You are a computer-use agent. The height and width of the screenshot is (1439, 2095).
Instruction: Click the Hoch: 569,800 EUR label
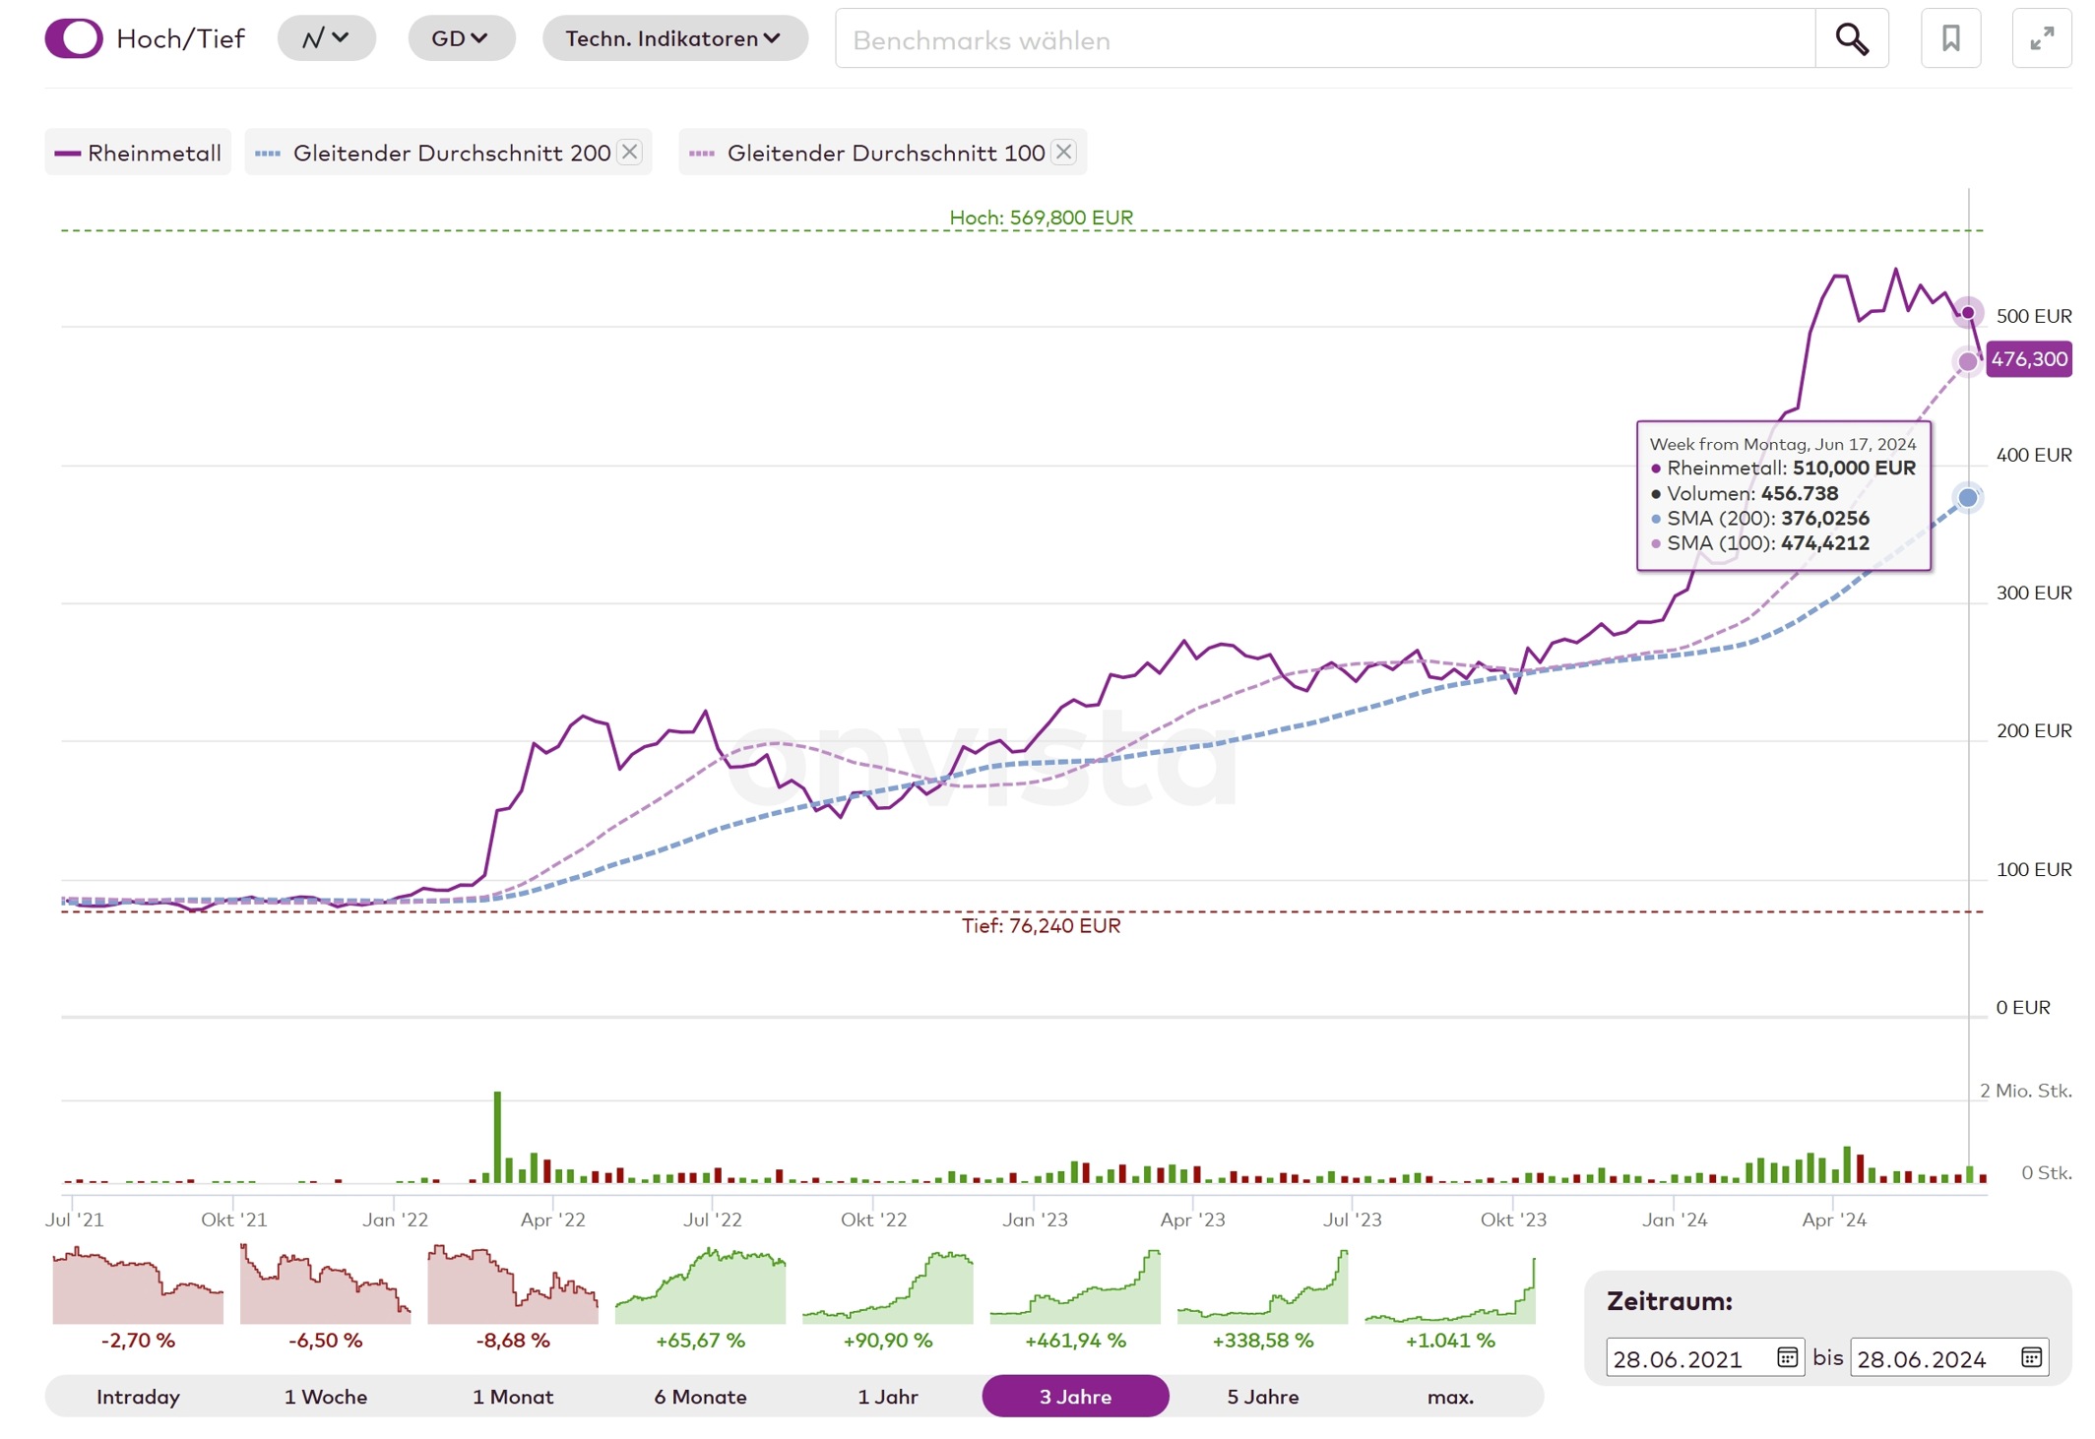click(1041, 218)
